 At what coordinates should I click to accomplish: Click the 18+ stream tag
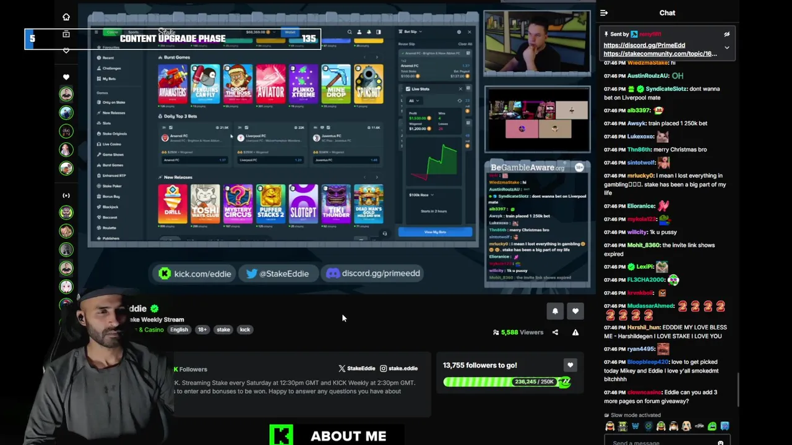click(202, 330)
